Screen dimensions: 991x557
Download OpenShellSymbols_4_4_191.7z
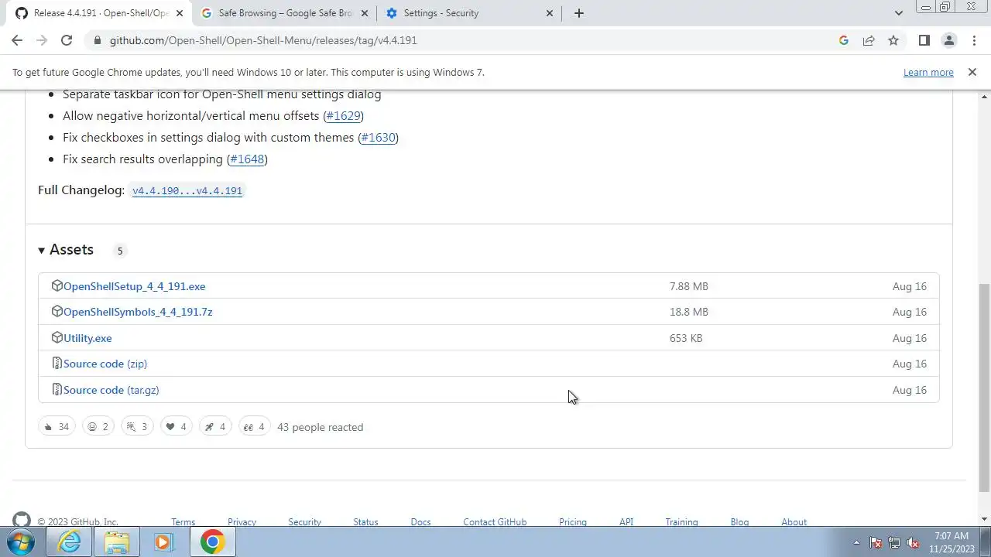(x=138, y=312)
